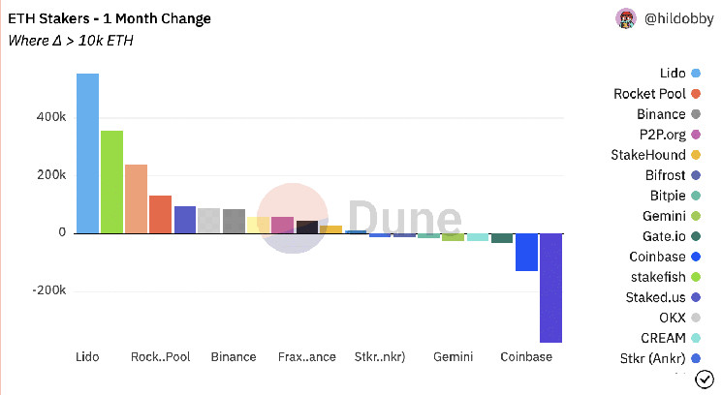Viewport: 722px width, 395px height.
Task: Toggle Binance series in the legend
Action: (x=661, y=114)
